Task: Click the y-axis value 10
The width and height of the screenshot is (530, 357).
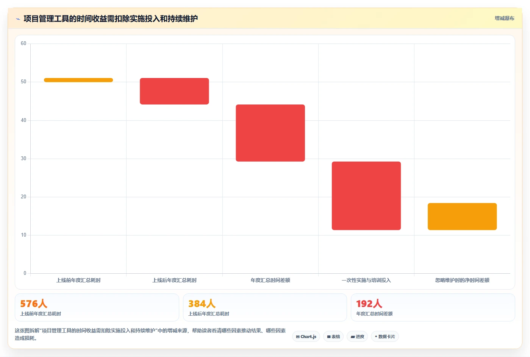Action: coord(23,235)
